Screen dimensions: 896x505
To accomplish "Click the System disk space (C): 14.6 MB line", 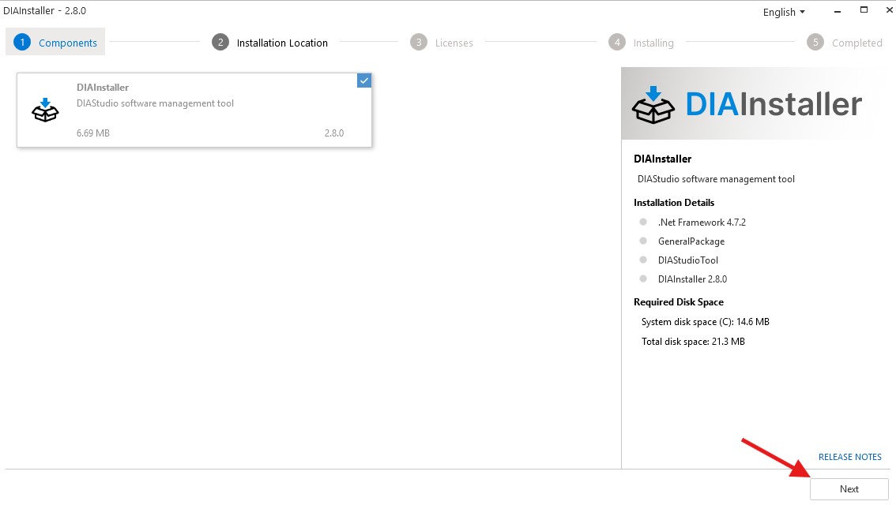I will tap(705, 322).
